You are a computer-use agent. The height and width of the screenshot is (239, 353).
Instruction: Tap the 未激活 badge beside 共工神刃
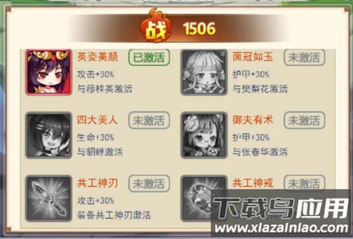click(x=149, y=184)
